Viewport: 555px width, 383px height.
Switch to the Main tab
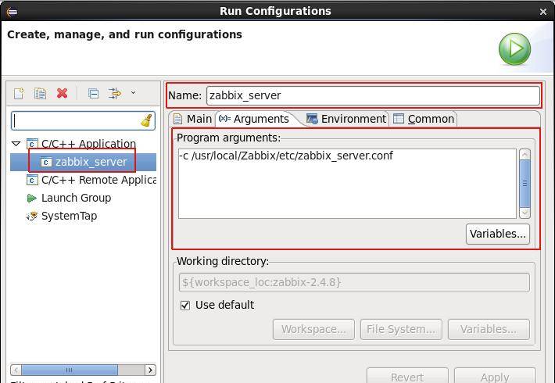point(192,119)
